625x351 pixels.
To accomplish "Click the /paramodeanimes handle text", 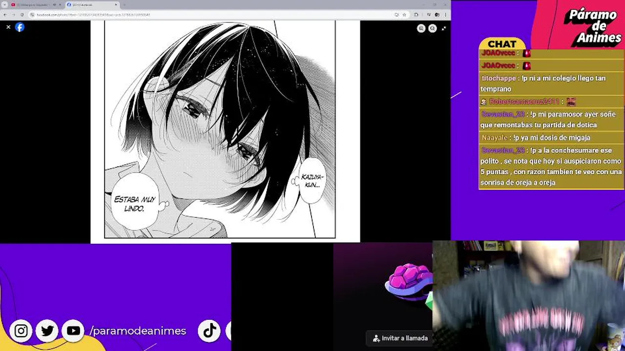I will (138, 331).
